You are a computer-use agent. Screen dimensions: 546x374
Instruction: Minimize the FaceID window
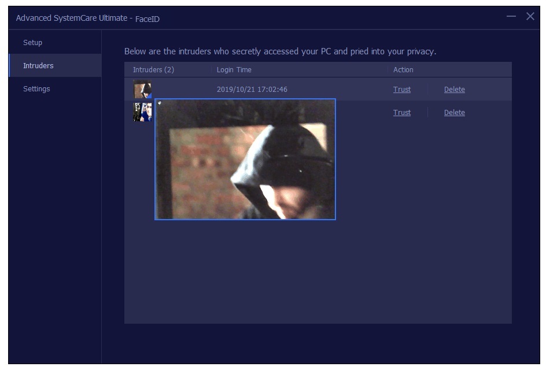tap(511, 17)
